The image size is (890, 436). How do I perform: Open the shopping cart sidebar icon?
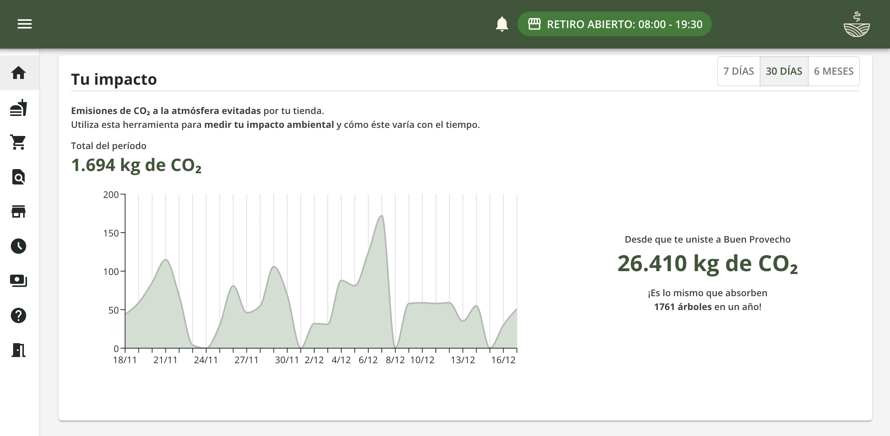[19, 142]
